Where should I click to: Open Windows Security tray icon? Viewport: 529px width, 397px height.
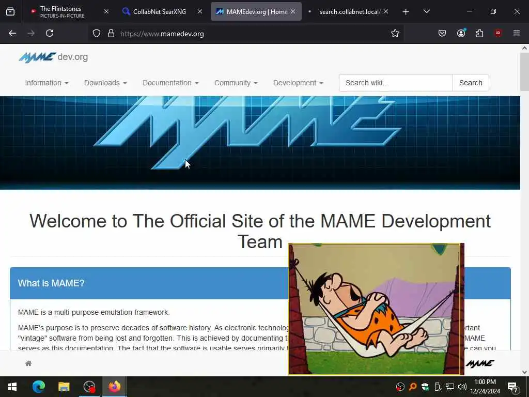tap(425, 387)
